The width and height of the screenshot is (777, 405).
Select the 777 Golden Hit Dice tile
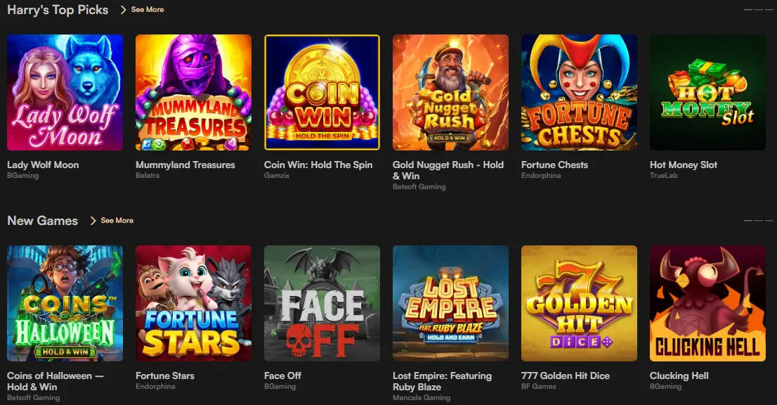[x=579, y=303]
